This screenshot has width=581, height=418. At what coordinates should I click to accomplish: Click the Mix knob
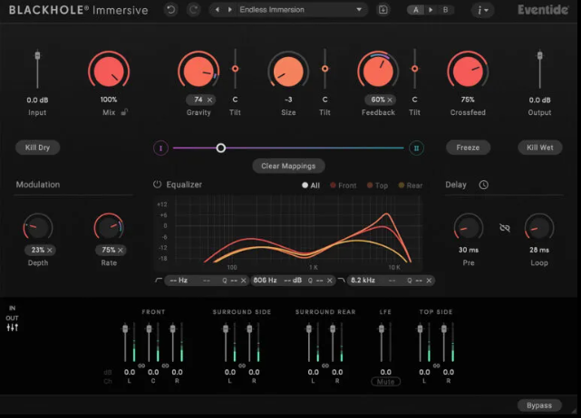tap(109, 71)
